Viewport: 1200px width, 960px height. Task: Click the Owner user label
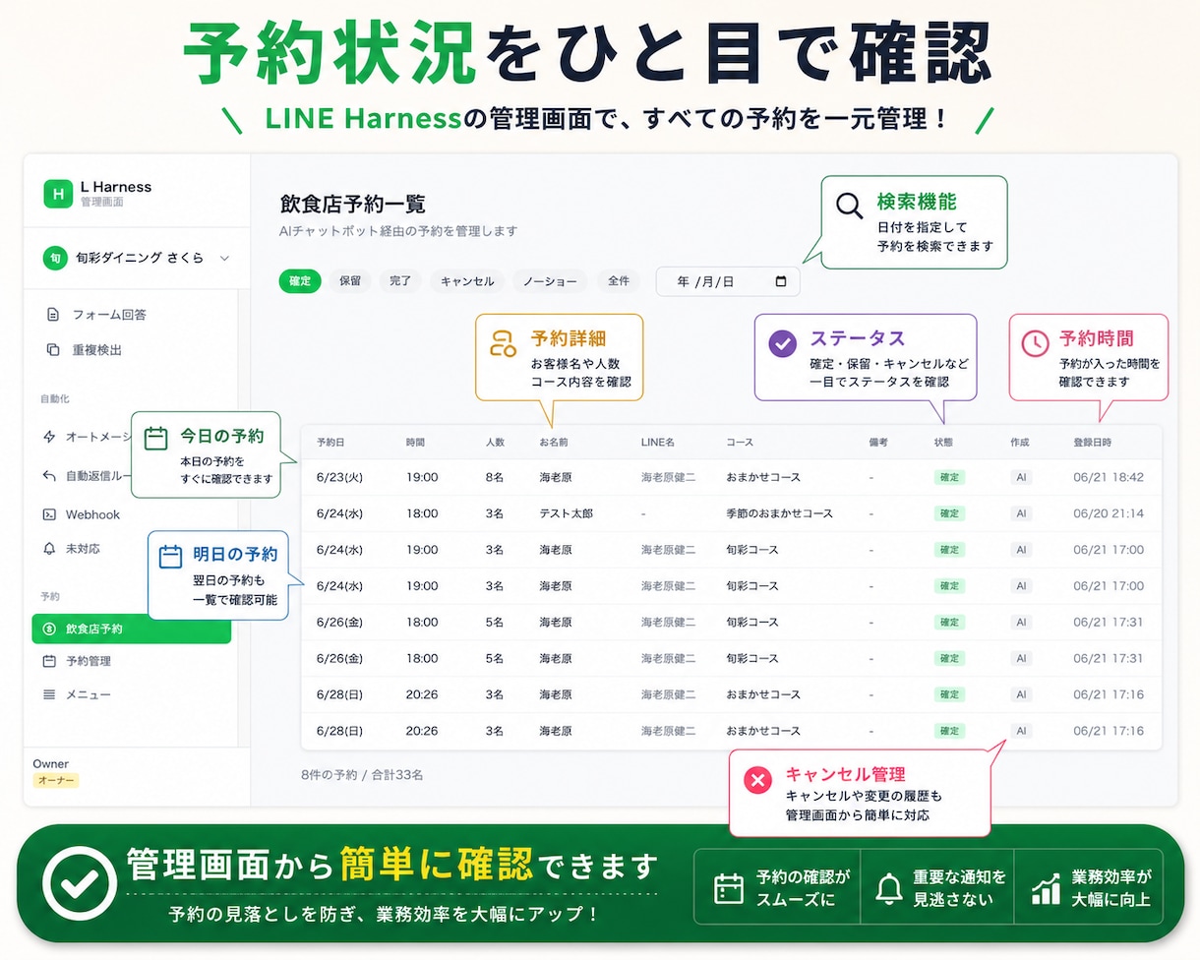click(51, 763)
